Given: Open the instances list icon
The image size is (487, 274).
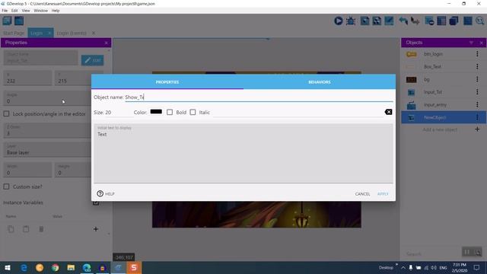Looking at the screenshot, I should tap(429, 21).
